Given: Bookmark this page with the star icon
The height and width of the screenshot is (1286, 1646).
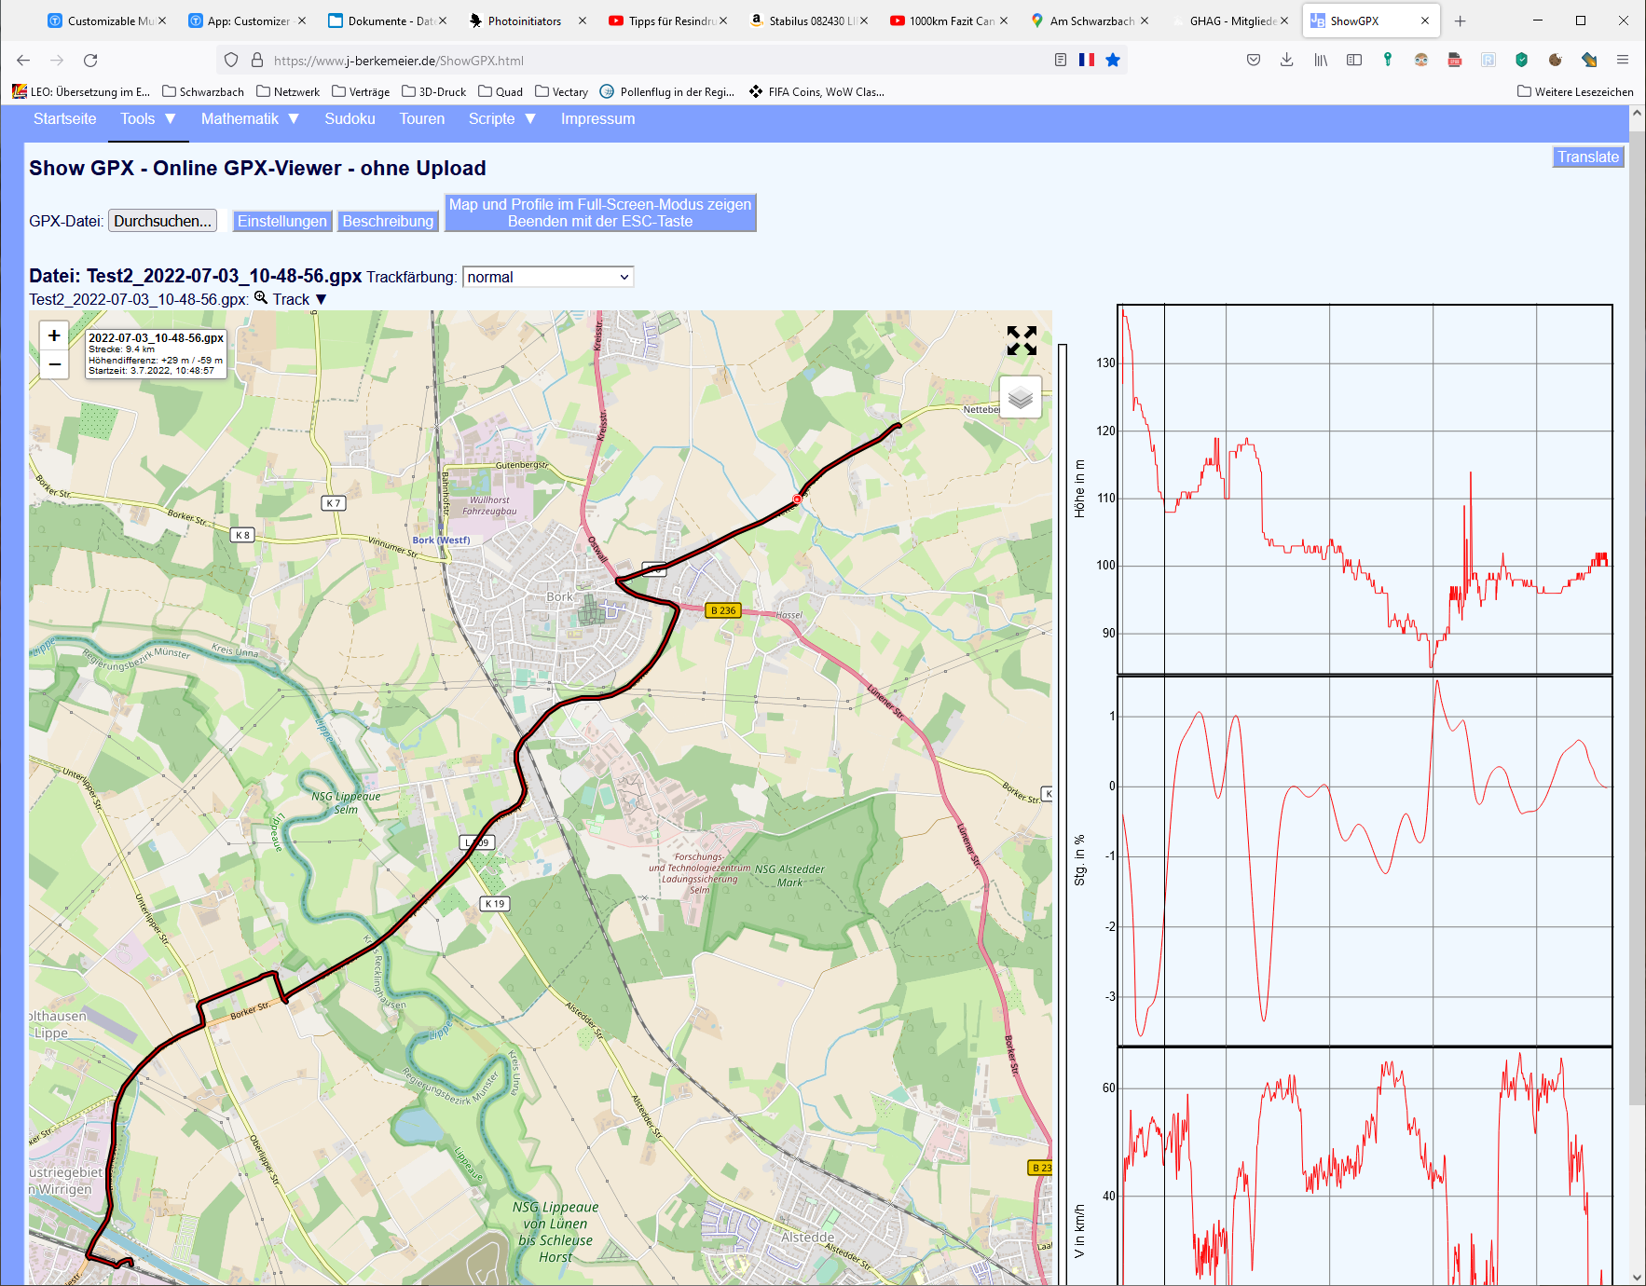Looking at the screenshot, I should (x=1113, y=61).
